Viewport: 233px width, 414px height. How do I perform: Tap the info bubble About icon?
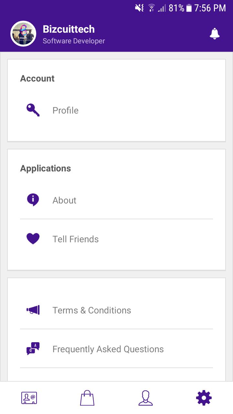pyautogui.click(x=33, y=200)
